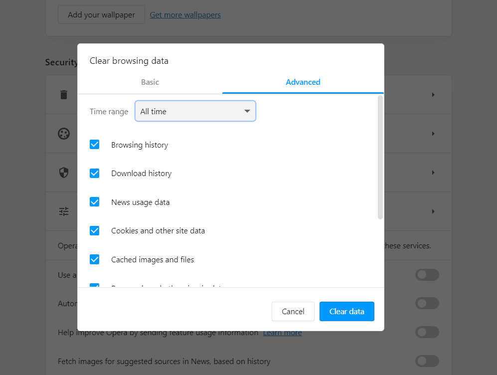Uncheck Cached images and files checkbox
The width and height of the screenshot is (497, 375).
tap(94, 259)
